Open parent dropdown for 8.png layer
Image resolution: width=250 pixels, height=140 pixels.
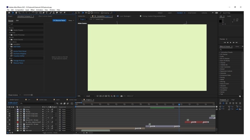(x=67, y=109)
